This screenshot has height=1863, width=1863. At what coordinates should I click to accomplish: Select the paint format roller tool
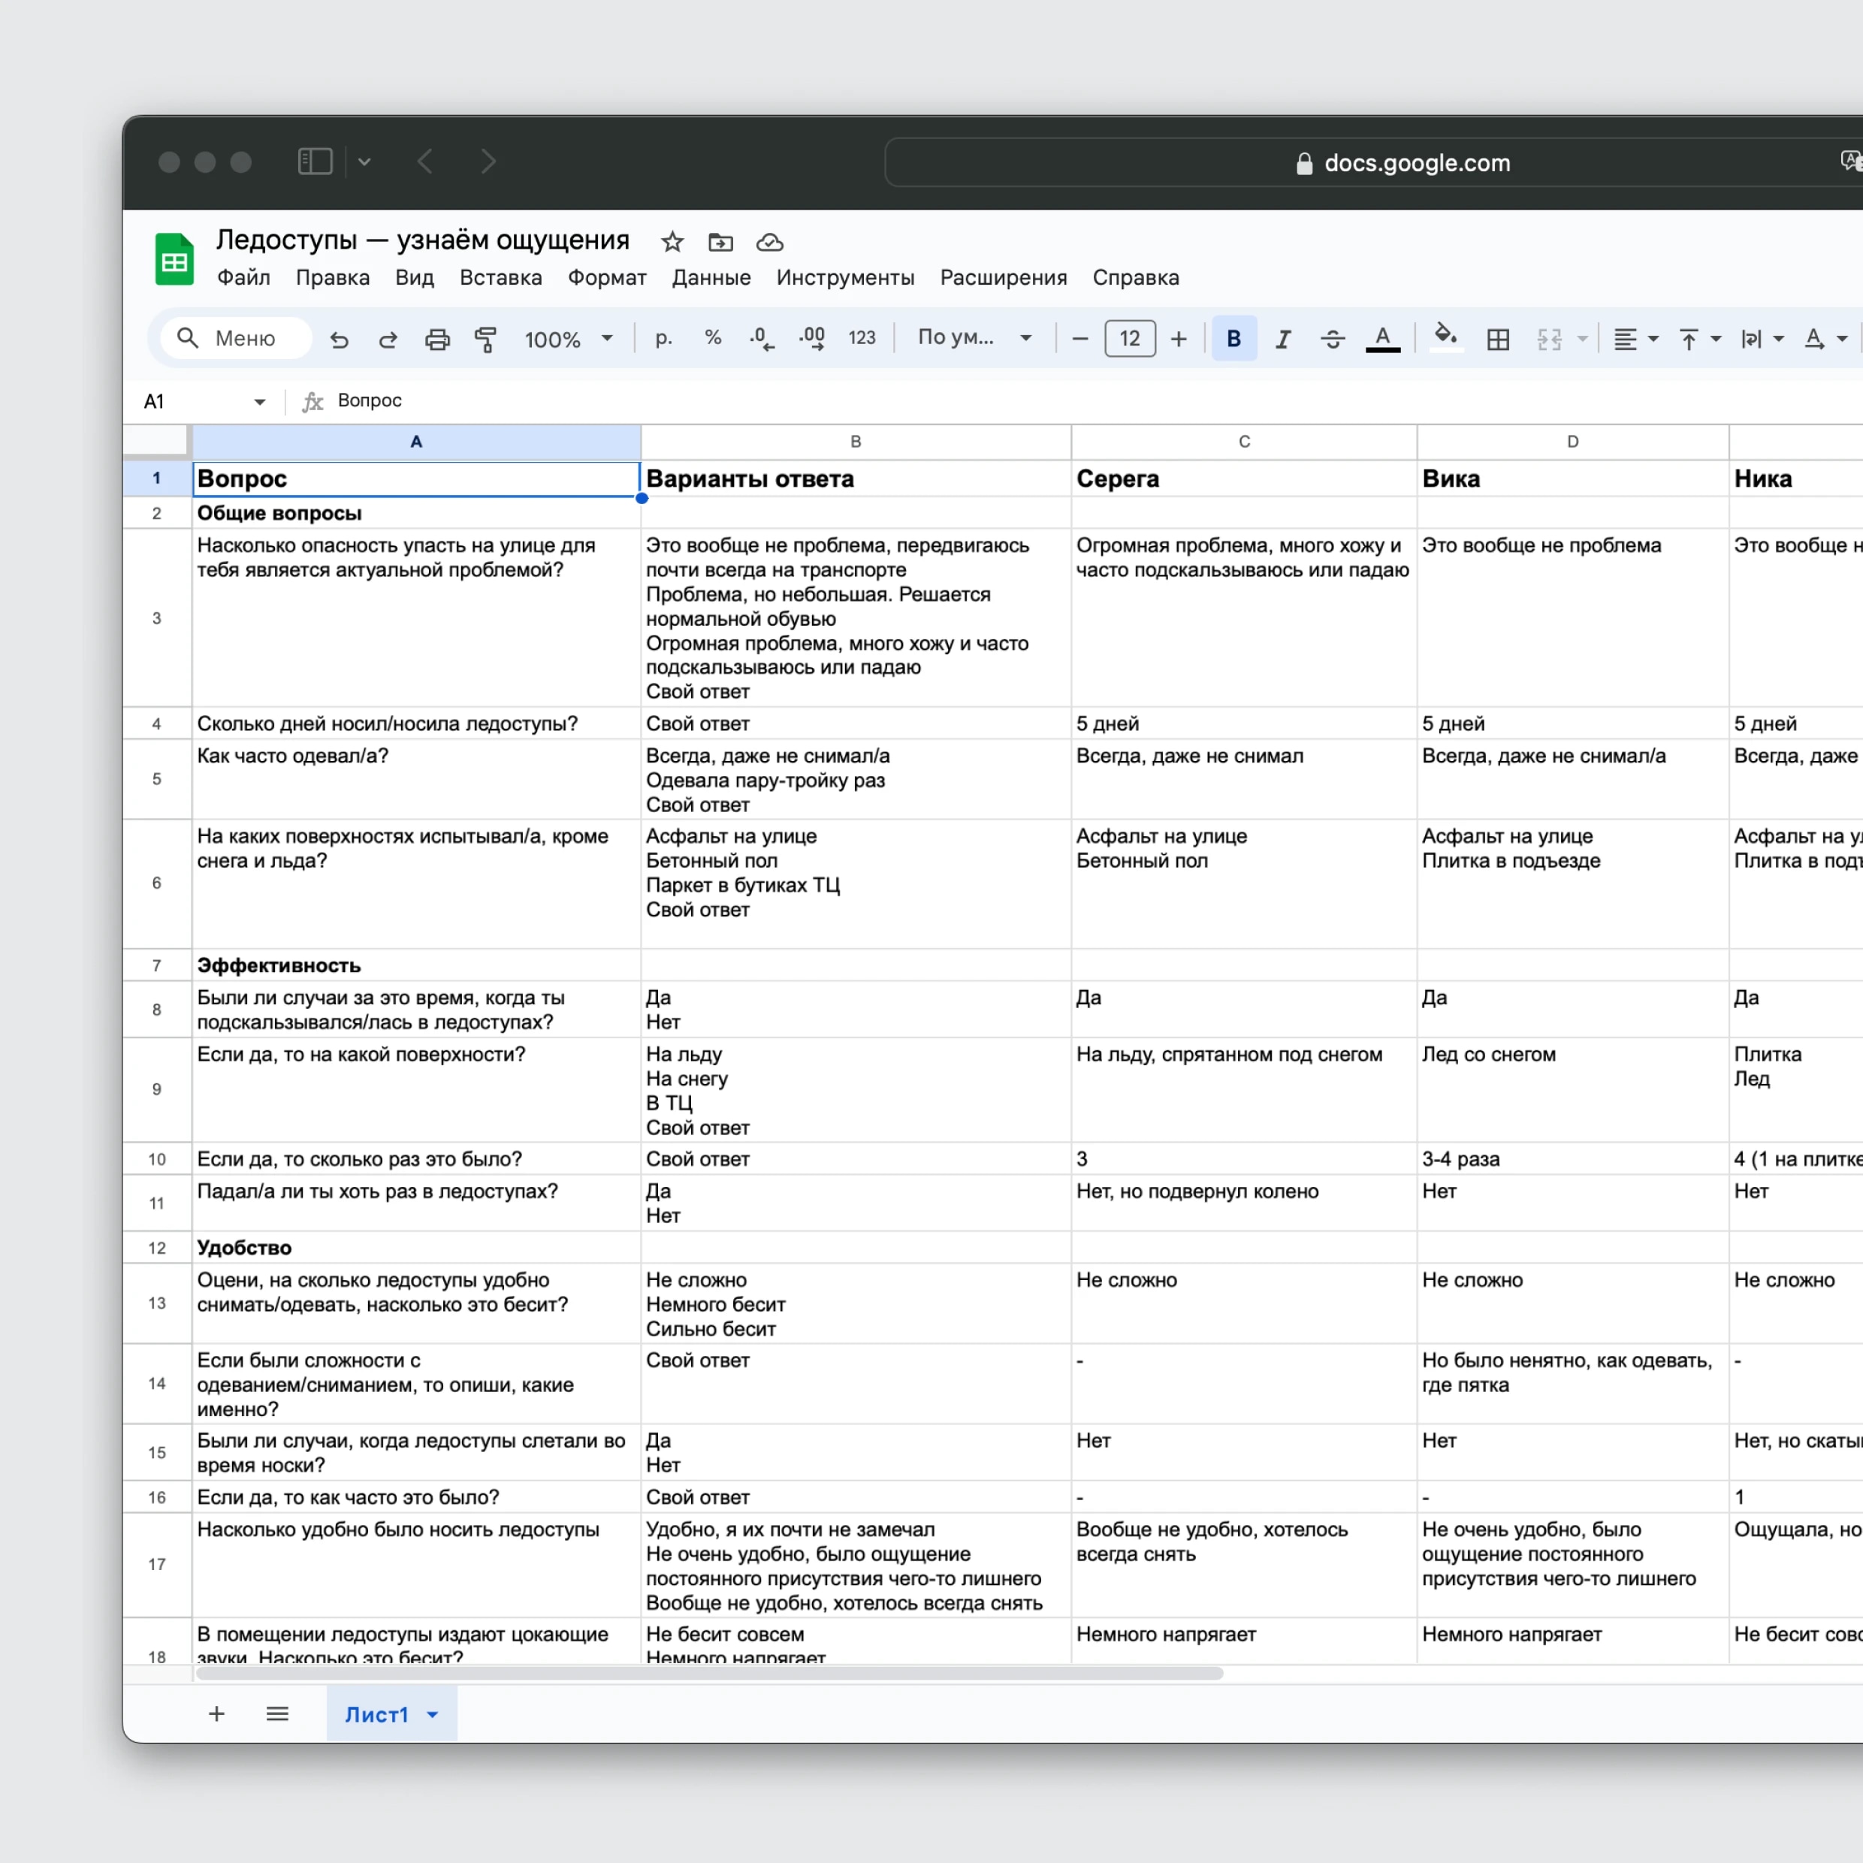(x=486, y=340)
